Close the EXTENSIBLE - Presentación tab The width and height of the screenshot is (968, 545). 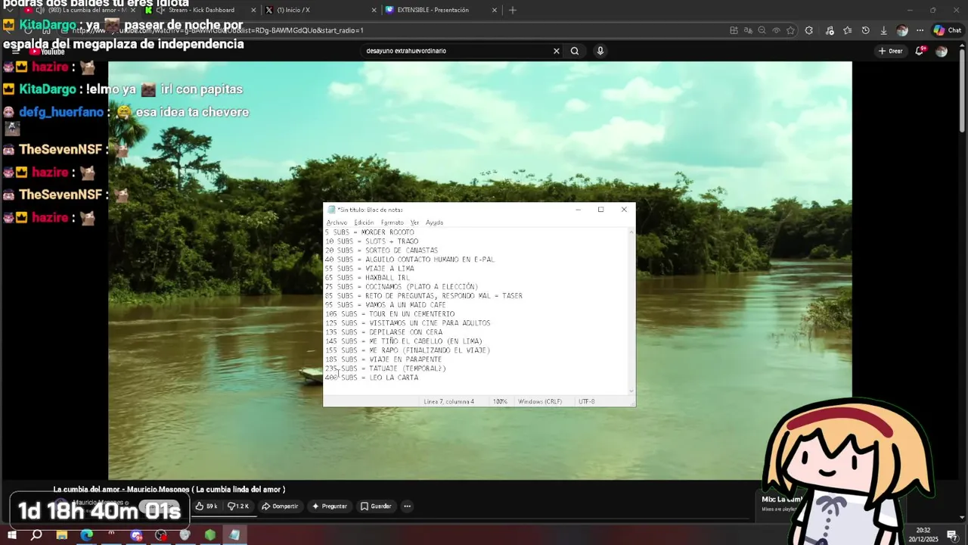pos(495,10)
